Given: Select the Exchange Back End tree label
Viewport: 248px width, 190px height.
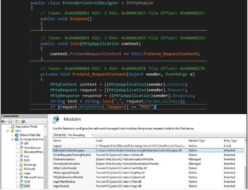Looking at the screenshot, I should click(32, 139).
